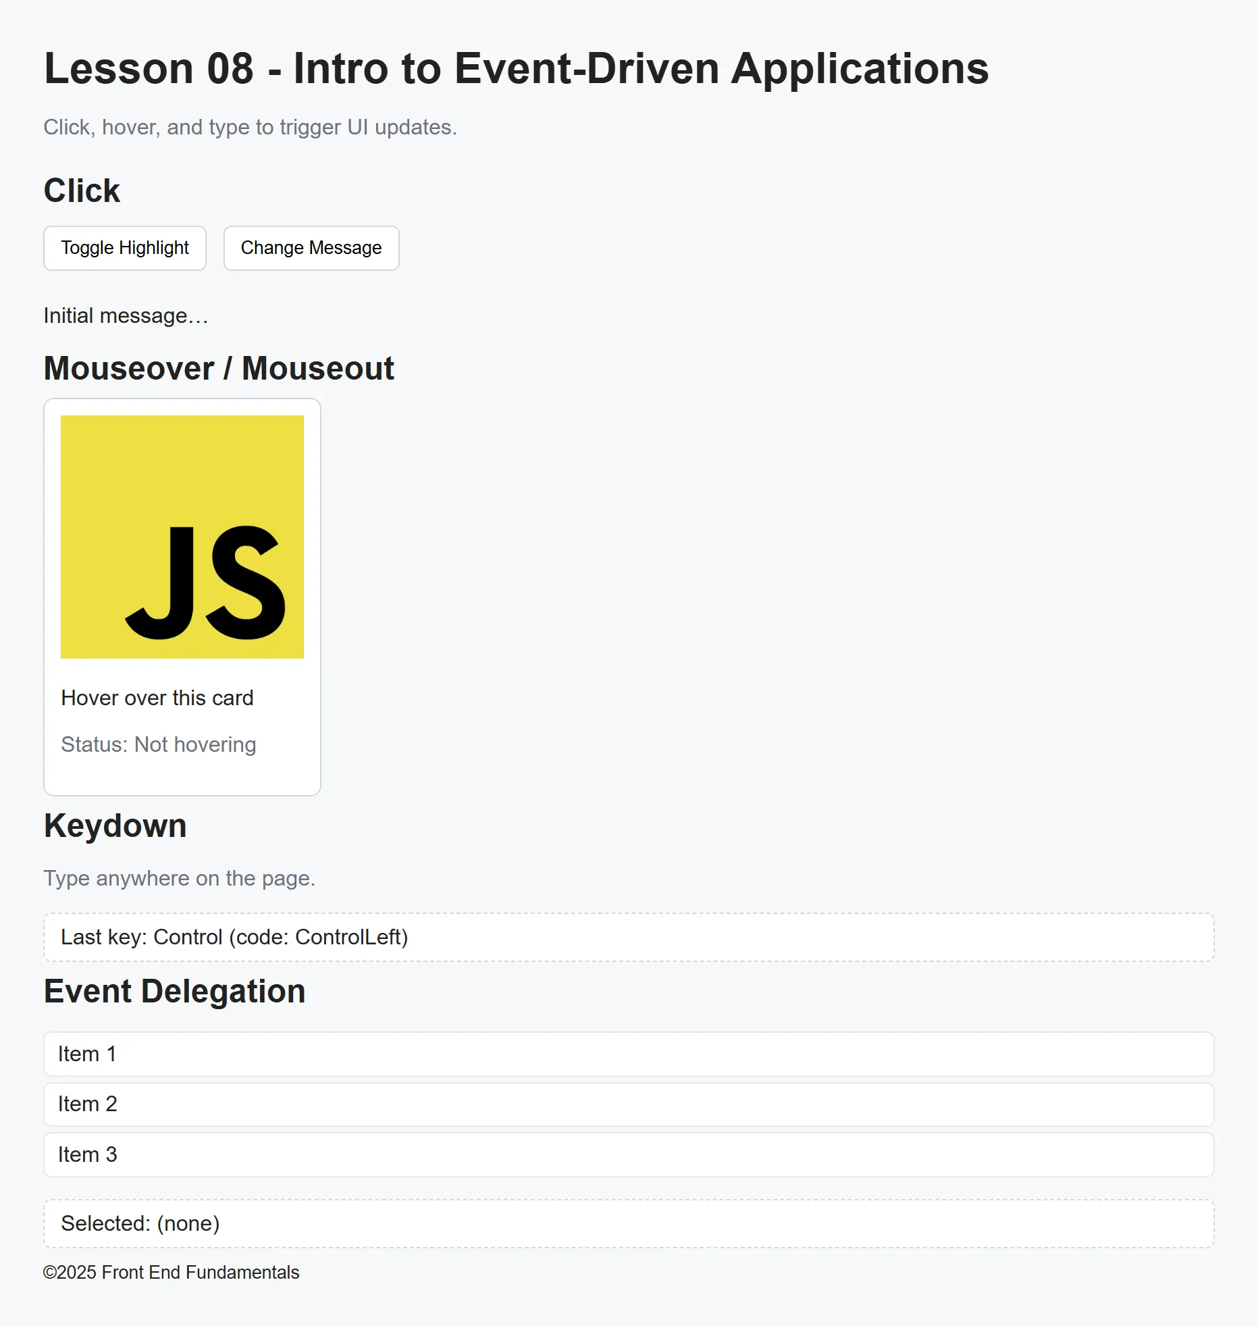The width and height of the screenshot is (1258, 1326).
Task: Click the Click section heading
Action: coord(81,190)
